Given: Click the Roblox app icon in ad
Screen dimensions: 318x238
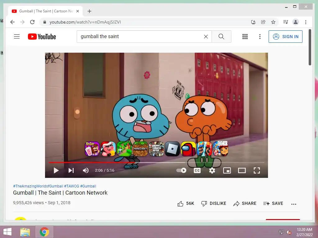Looking at the screenshot, I should [172, 149].
